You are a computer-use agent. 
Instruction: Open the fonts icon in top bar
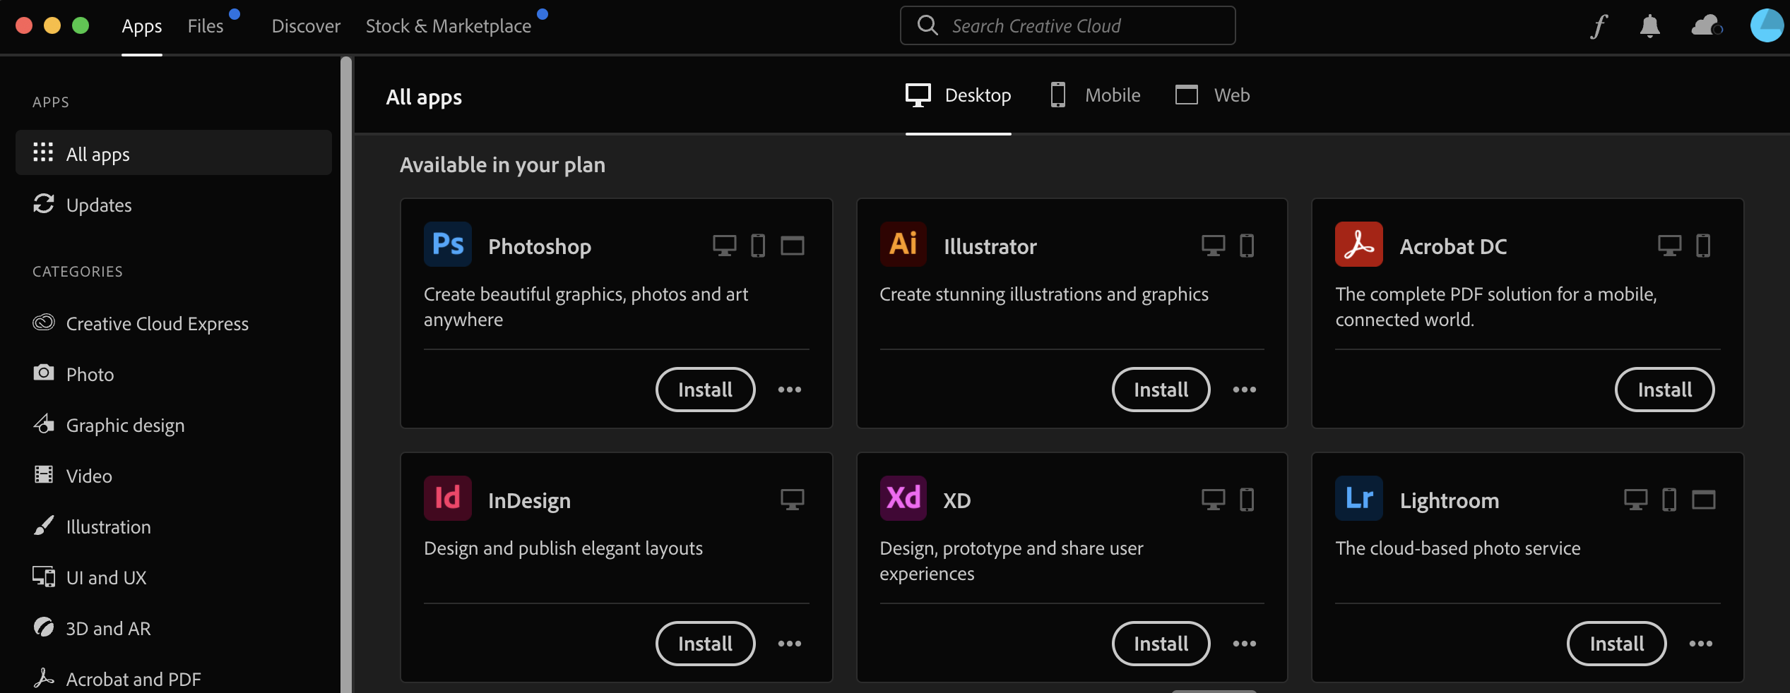pos(1599,26)
